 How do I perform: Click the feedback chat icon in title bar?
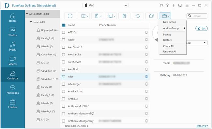[180, 6]
